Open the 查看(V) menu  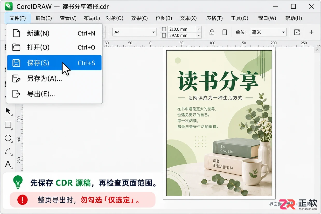[68, 18]
